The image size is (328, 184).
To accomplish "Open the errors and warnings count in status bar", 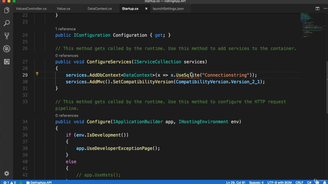I will [x=10, y=182].
